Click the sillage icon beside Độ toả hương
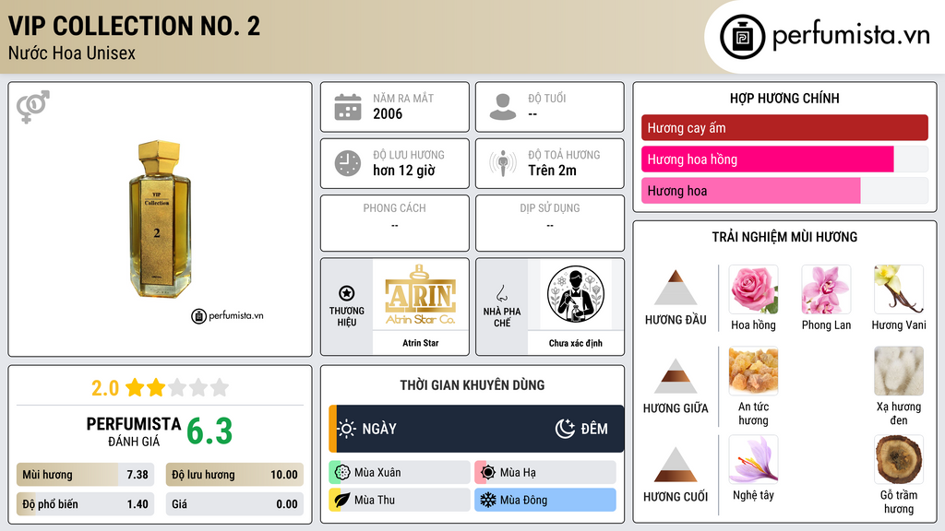Viewport: 945px width, 531px height. (503, 163)
